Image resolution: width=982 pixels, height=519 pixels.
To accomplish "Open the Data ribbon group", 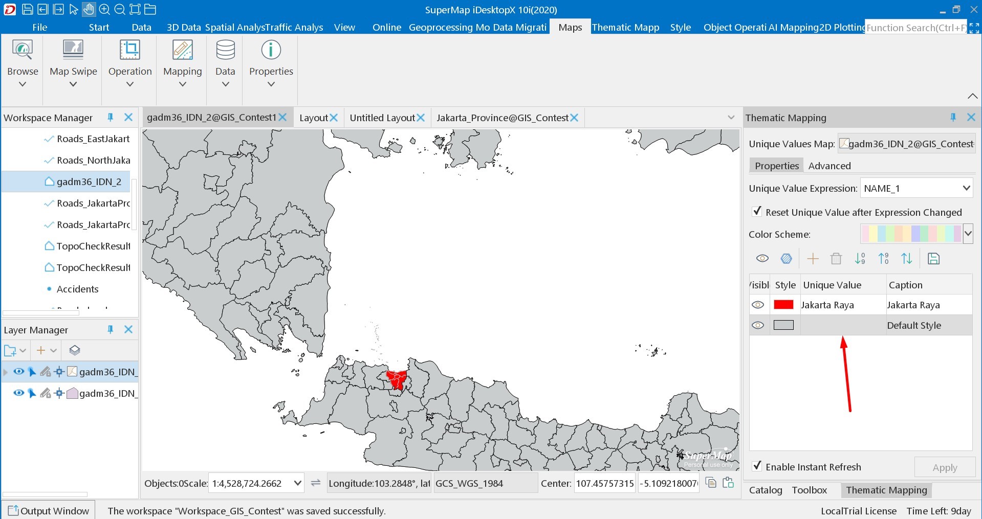I will coord(225,63).
